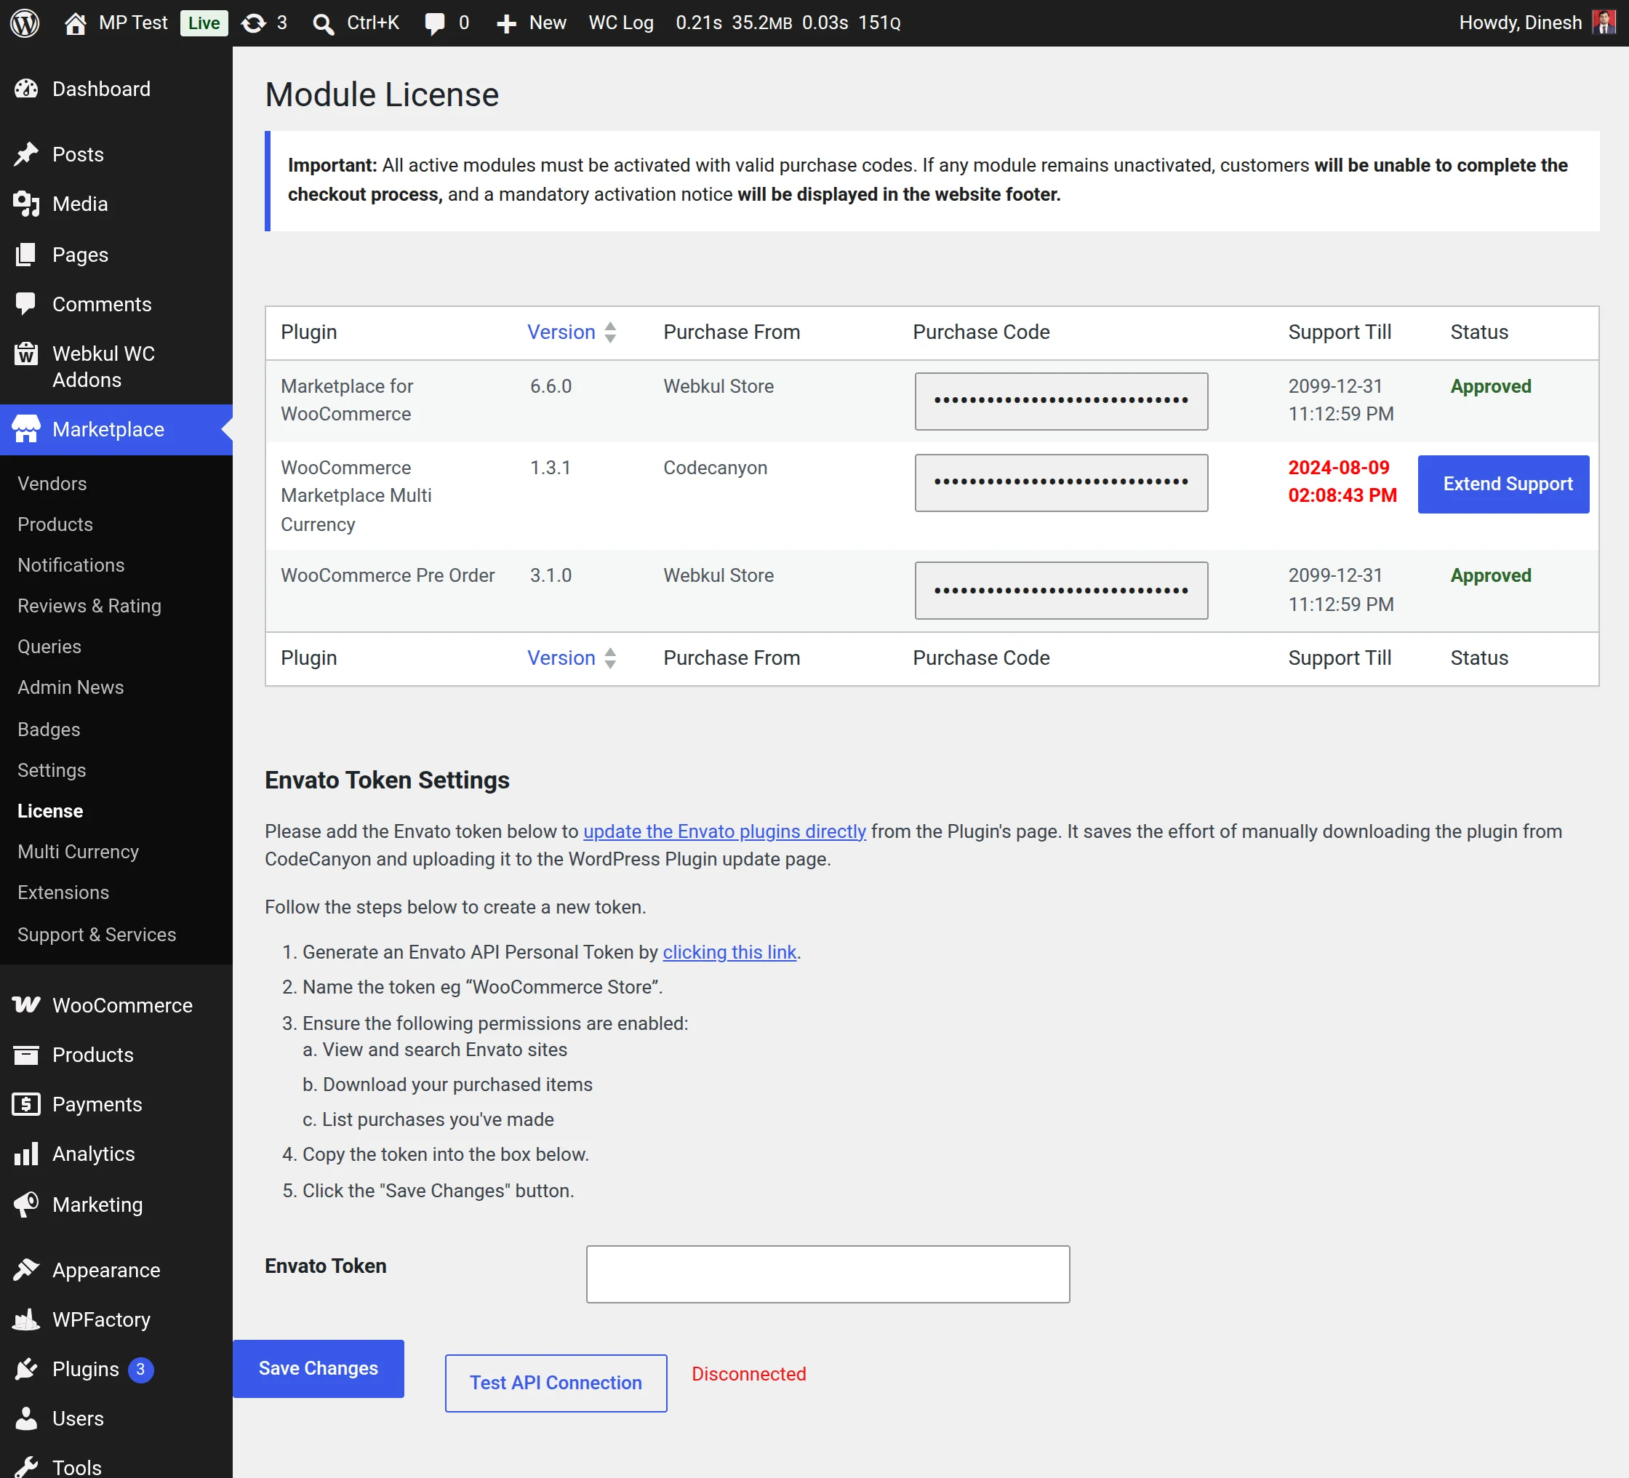Click the query monitor performance stats
This screenshot has width=1629, height=1478.
[x=788, y=23]
